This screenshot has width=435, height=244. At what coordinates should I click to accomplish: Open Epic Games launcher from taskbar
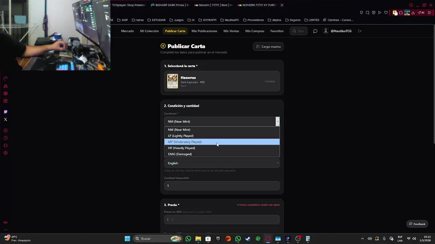tap(218, 239)
